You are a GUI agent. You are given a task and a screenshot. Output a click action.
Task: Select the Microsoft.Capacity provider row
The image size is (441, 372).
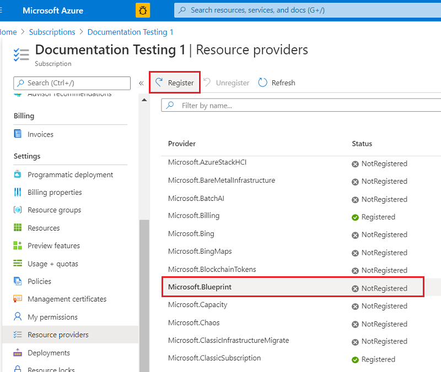point(301,305)
